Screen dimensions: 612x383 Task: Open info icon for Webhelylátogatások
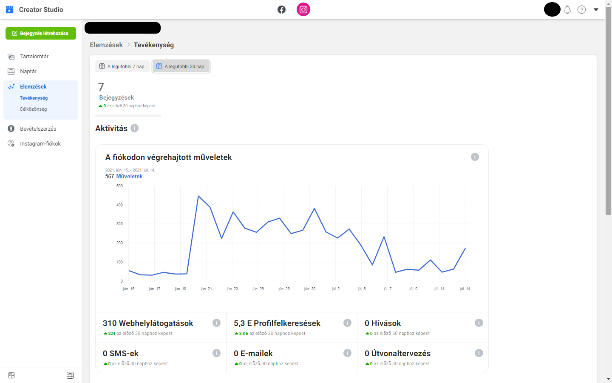click(216, 323)
